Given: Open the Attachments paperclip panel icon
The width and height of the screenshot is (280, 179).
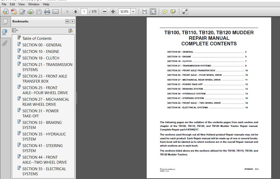Looking at the screenshot, I should click(x=5, y=43).
